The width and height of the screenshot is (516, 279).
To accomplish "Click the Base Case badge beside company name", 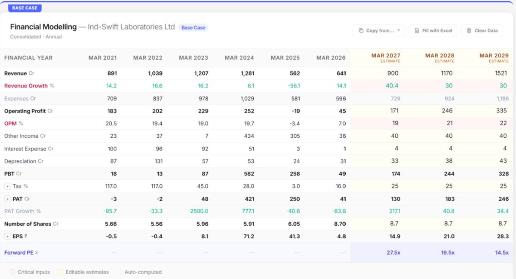I will [193, 27].
